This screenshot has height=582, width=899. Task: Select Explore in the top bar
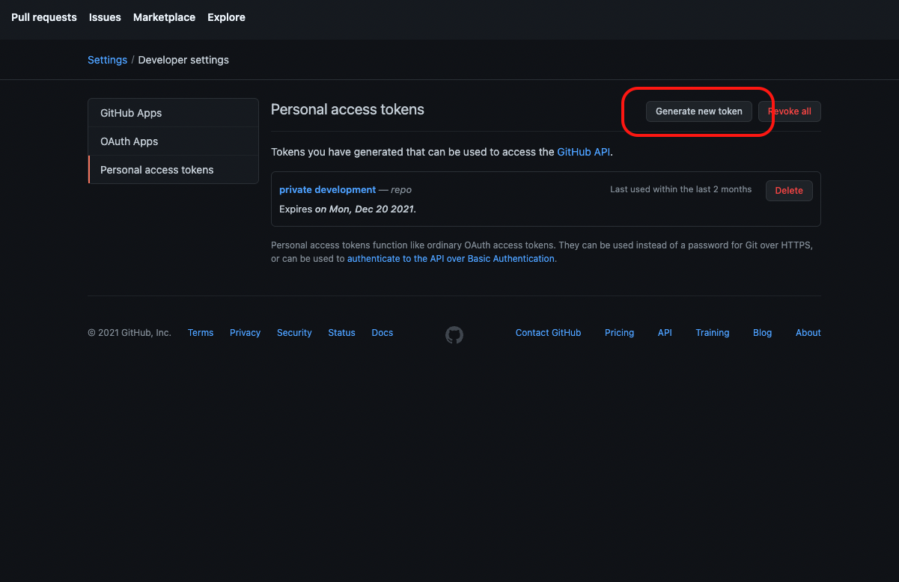(226, 17)
